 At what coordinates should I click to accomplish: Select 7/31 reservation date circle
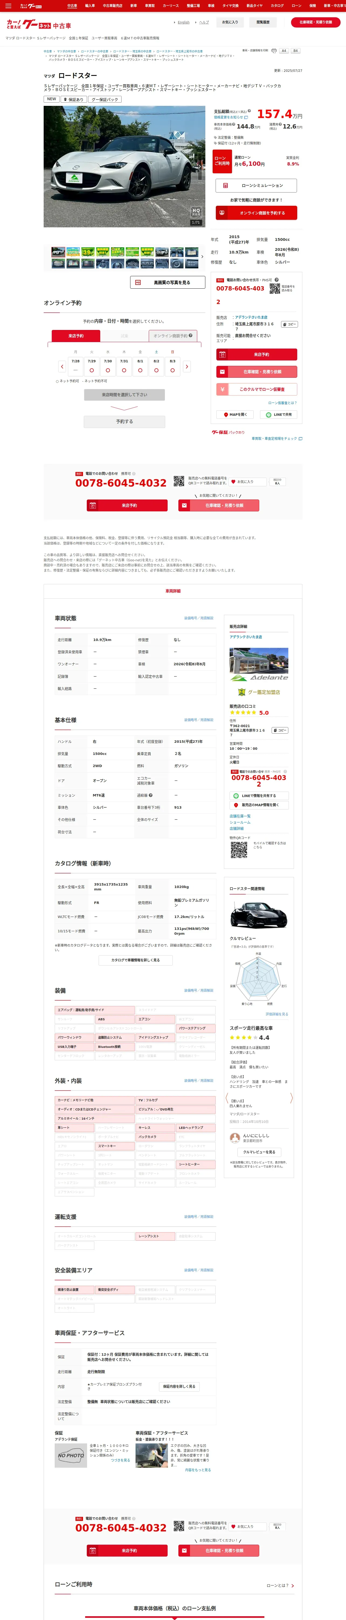[x=124, y=370]
